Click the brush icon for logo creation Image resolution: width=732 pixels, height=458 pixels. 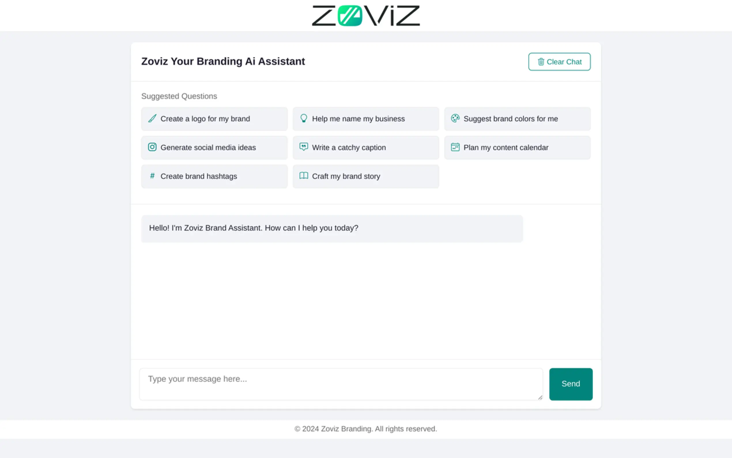coord(152,119)
